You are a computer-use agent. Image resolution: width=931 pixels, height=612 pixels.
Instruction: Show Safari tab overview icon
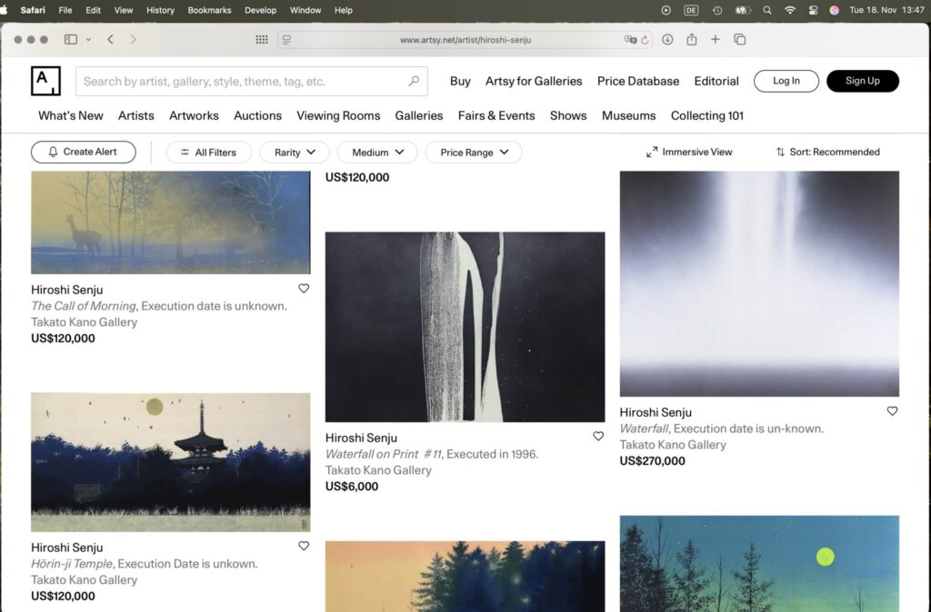(739, 40)
